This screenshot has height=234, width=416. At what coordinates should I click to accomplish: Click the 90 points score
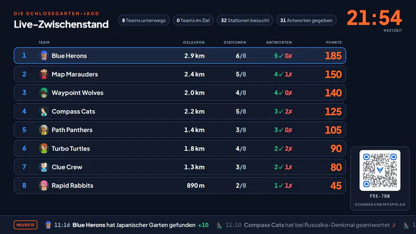click(336, 149)
